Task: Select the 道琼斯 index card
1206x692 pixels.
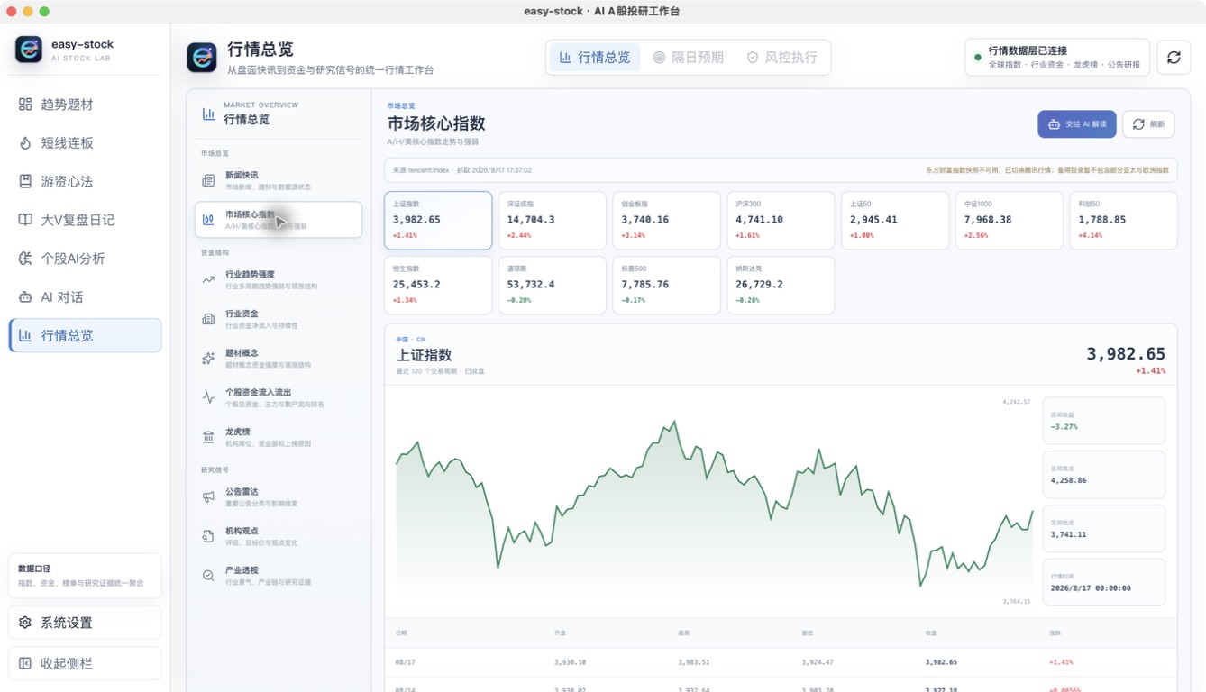Action: 553,285
